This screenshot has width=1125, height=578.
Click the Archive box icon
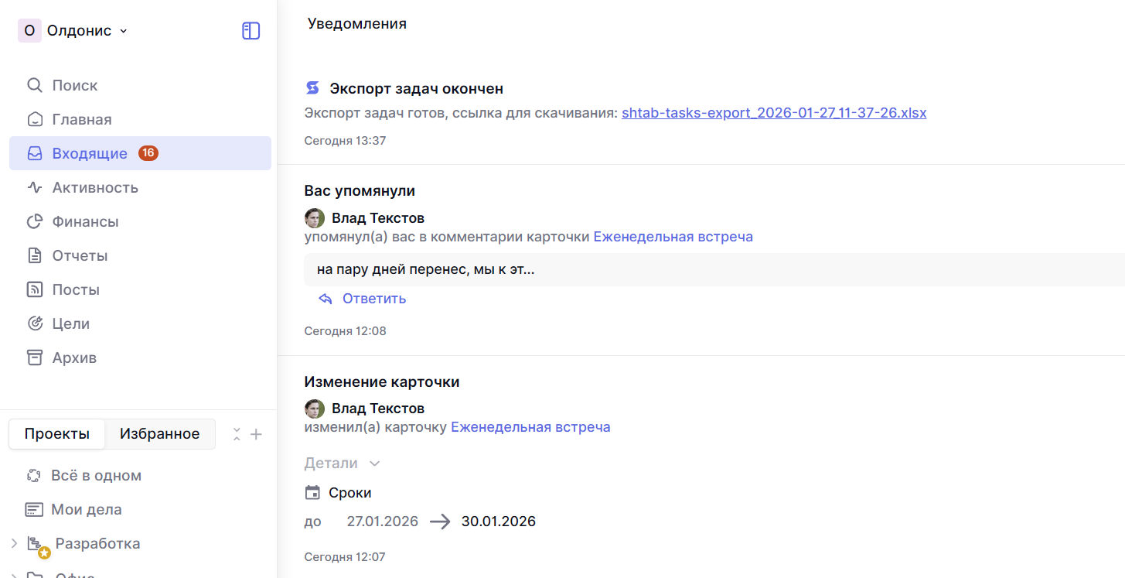pos(35,357)
